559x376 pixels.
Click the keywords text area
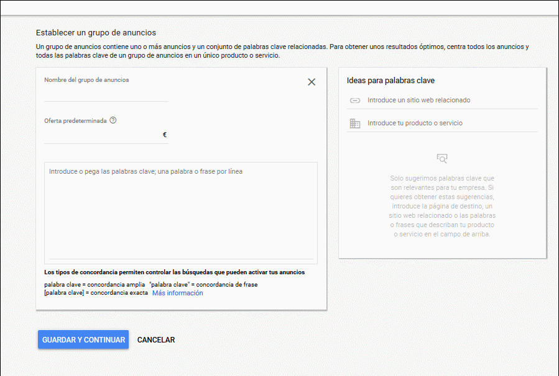point(181,213)
